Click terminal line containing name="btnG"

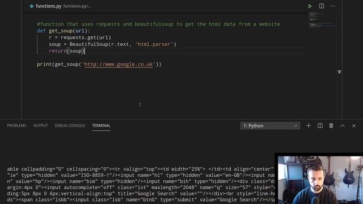pyautogui.click(x=141, y=199)
